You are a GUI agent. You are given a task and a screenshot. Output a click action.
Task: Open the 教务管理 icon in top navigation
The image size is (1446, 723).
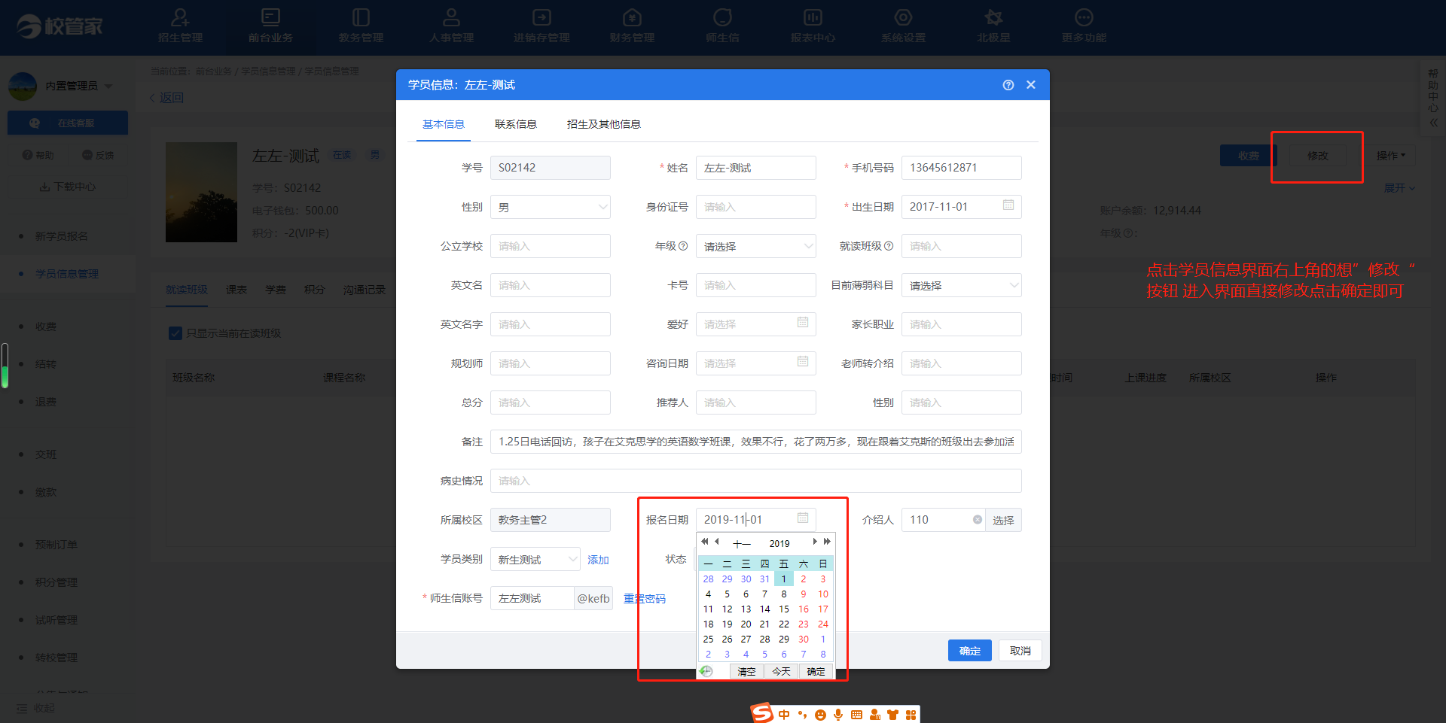(x=361, y=17)
